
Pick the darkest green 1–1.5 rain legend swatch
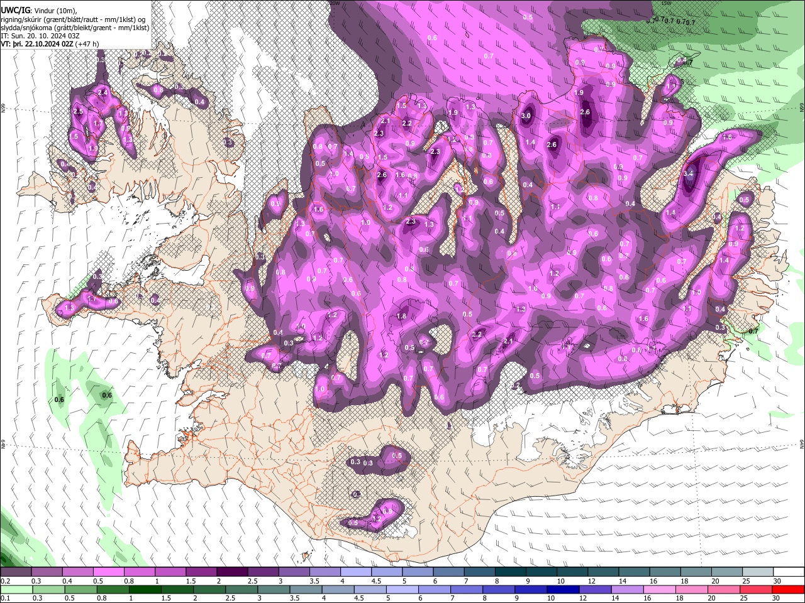point(145,589)
